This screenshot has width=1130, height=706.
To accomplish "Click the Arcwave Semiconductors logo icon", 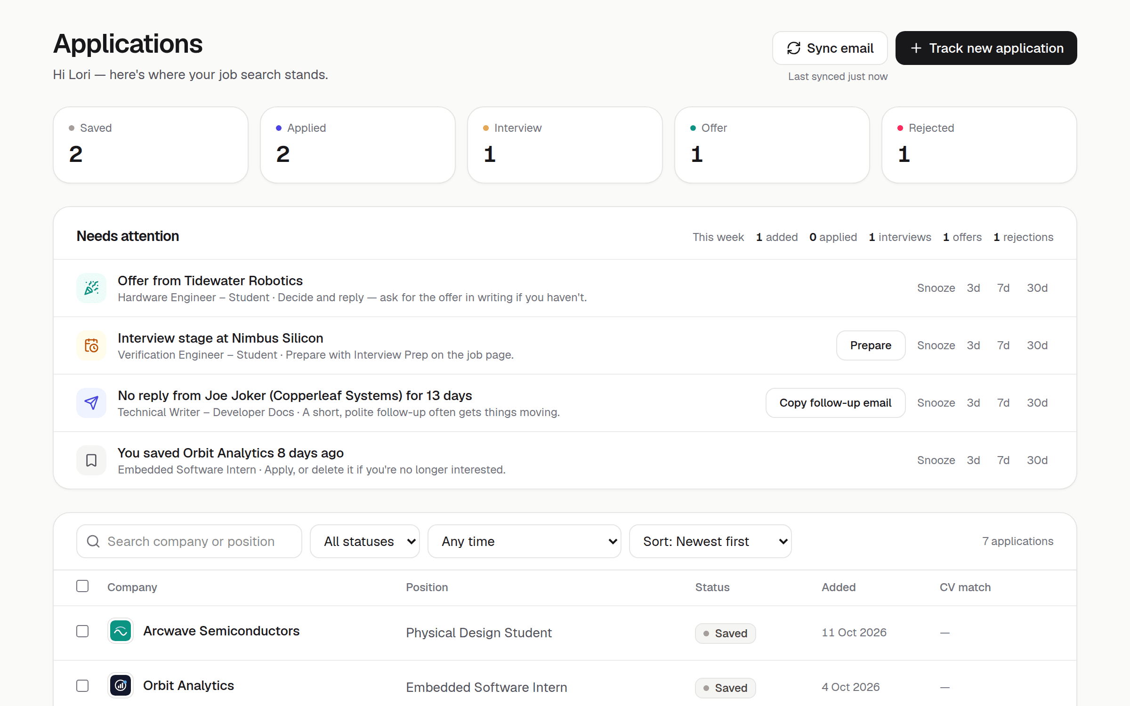I will pyautogui.click(x=121, y=631).
